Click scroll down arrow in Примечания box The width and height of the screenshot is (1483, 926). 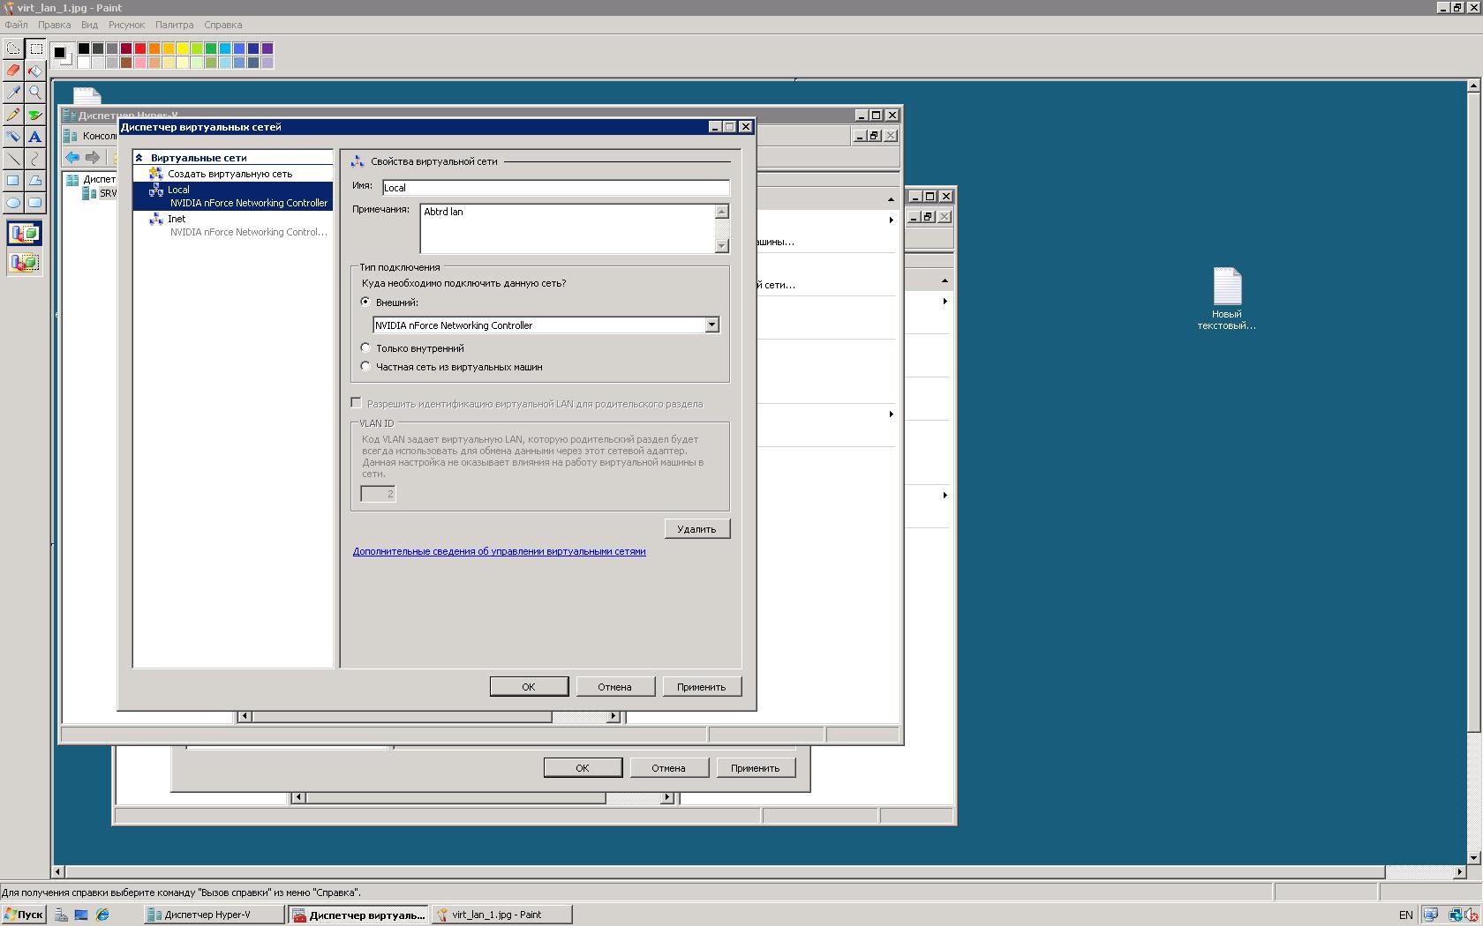tap(722, 246)
